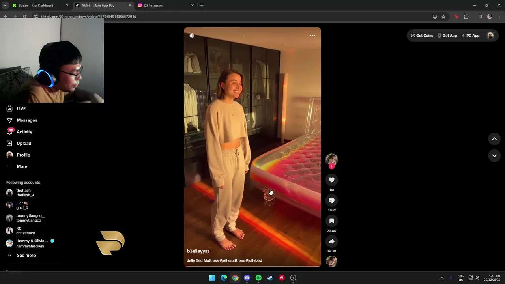The image size is (505, 284).
Task: Bookmark the video to favorites
Action: point(331,221)
